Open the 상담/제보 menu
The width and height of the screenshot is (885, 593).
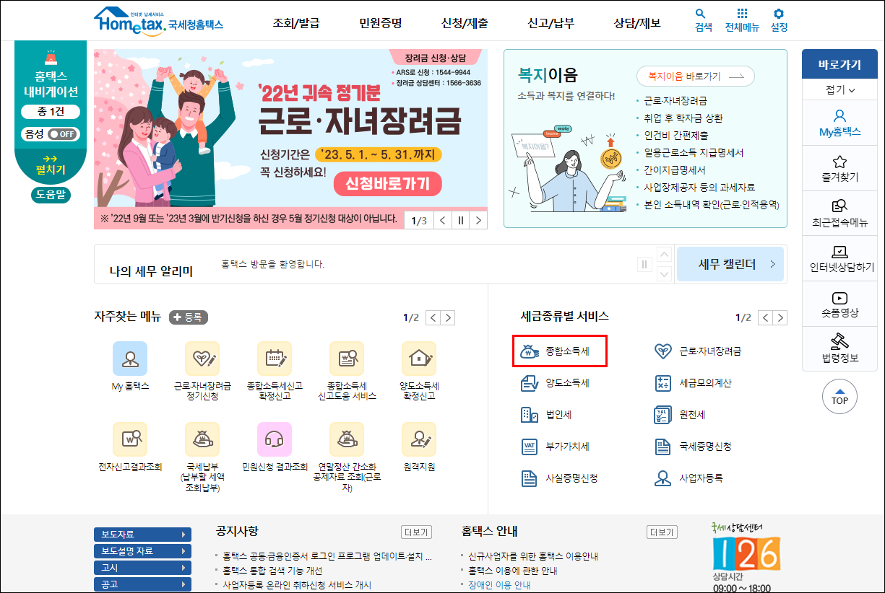[636, 23]
